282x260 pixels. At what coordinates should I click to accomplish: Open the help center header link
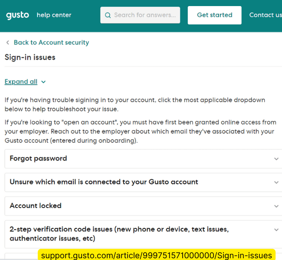click(x=54, y=15)
